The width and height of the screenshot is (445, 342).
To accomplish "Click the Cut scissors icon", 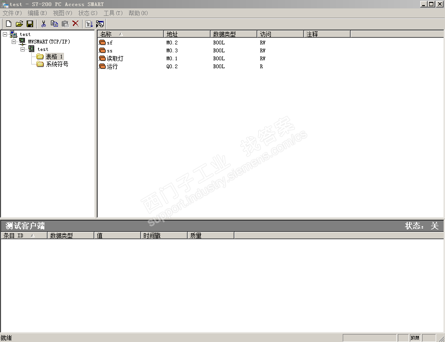I will pyautogui.click(x=44, y=24).
